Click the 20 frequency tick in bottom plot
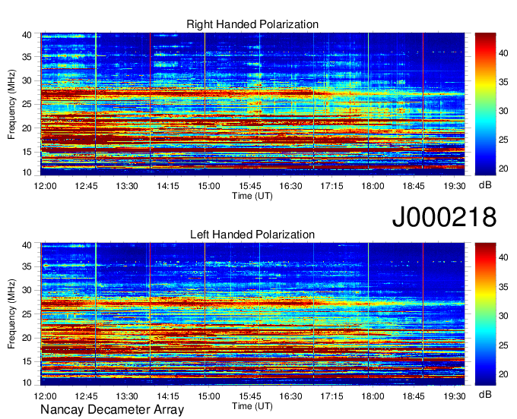Image resolution: width=517 pixels, height=419 pixels. (x=27, y=338)
